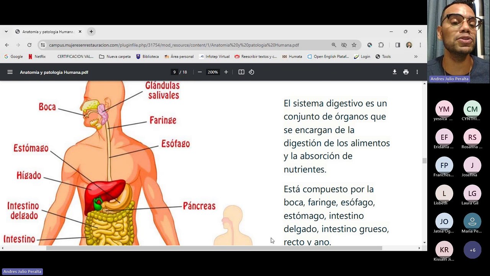The height and width of the screenshot is (276, 490).
Task: Open the Área personal bookmark
Action: [179, 56]
